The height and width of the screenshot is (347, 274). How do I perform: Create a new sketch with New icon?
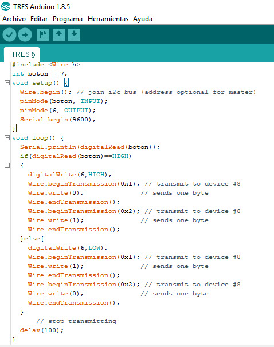[43, 35]
